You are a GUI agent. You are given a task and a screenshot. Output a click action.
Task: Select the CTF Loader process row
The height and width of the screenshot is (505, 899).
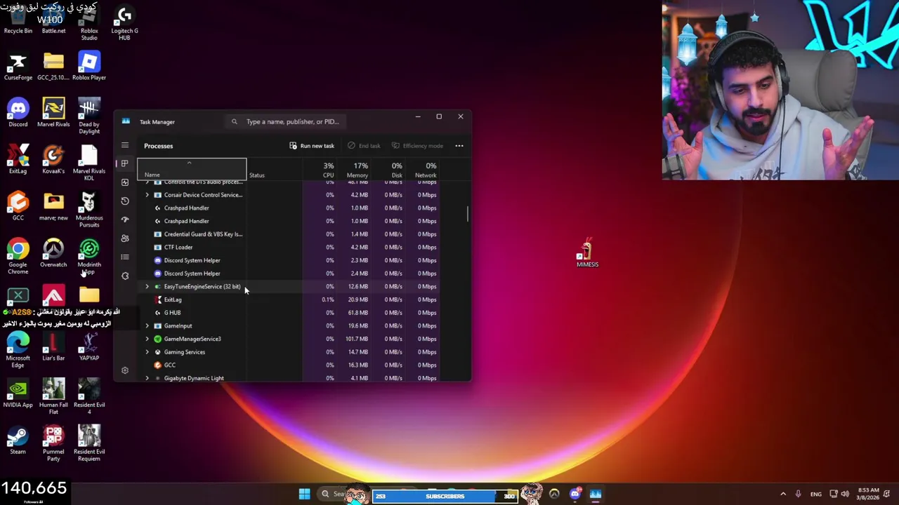coord(288,248)
